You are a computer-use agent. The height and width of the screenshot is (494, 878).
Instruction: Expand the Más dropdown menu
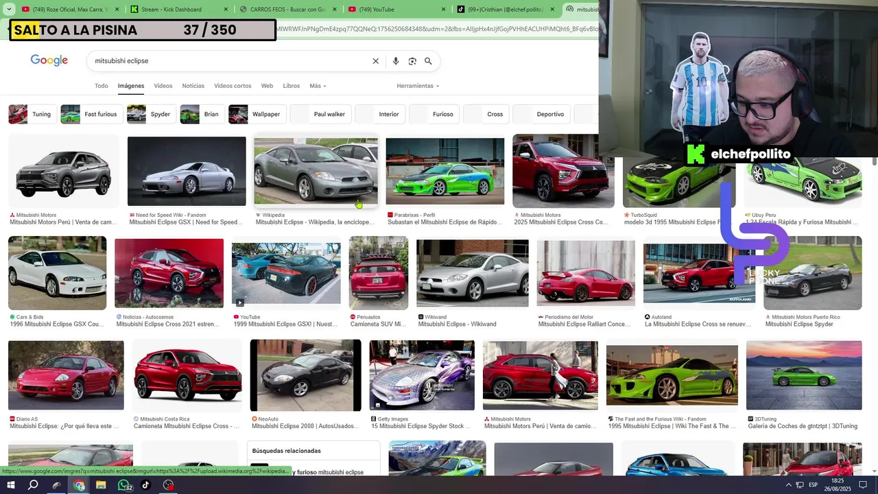(x=318, y=86)
